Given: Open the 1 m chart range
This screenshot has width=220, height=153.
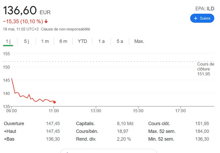Looking at the screenshot, I should coord(45,41).
